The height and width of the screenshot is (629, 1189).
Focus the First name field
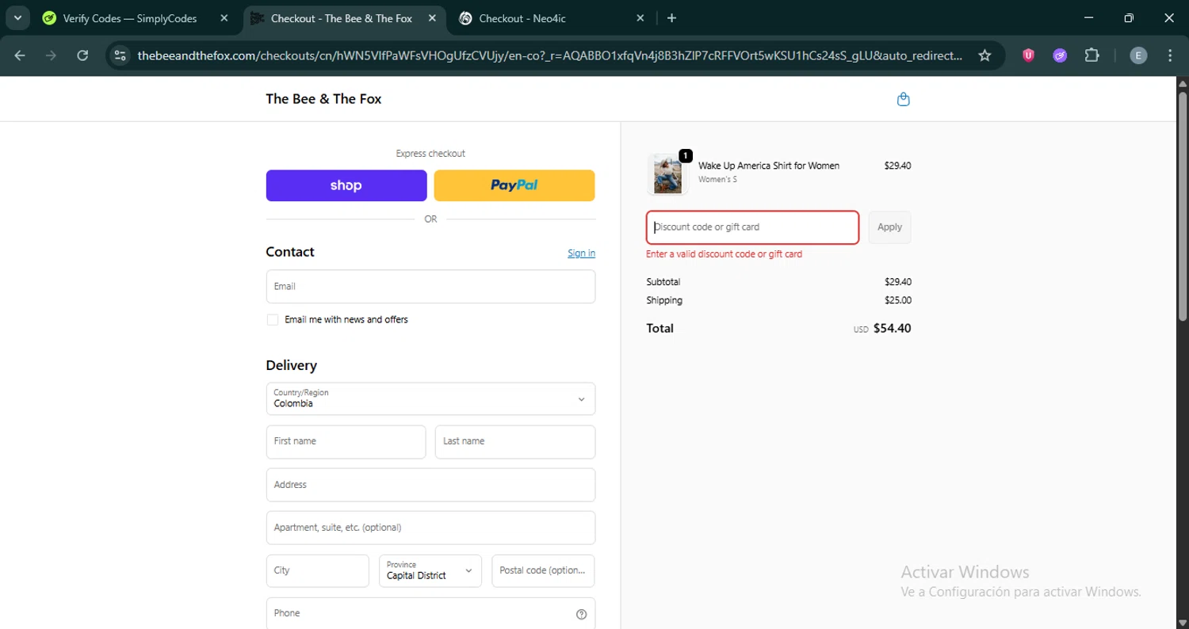coord(346,442)
